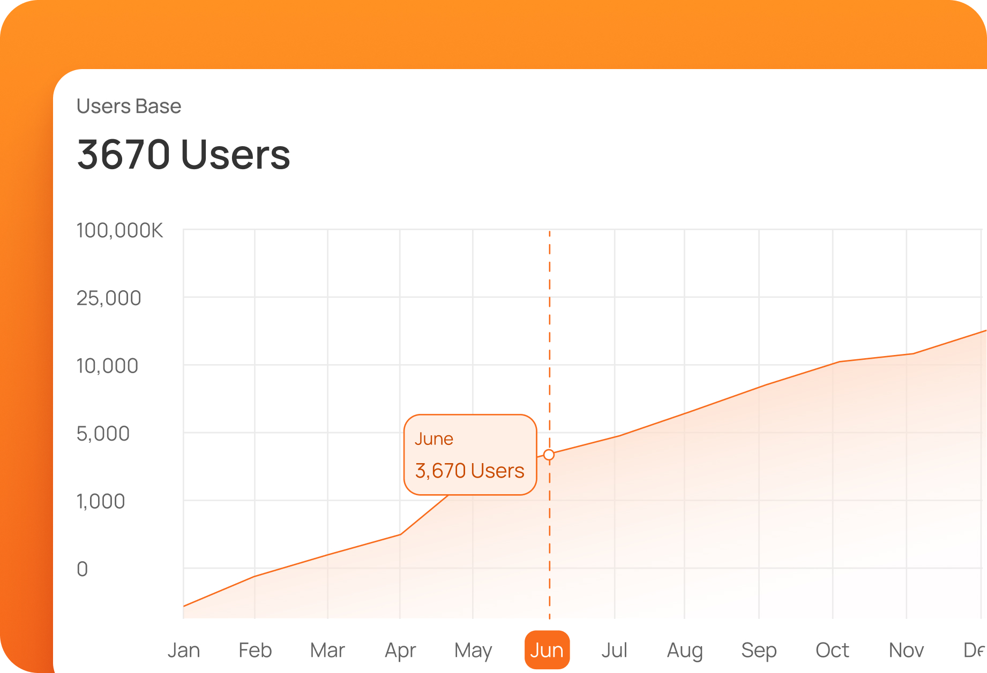Select the Jul month label
Image resolution: width=987 pixels, height=673 pixels.
click(614, 651)
